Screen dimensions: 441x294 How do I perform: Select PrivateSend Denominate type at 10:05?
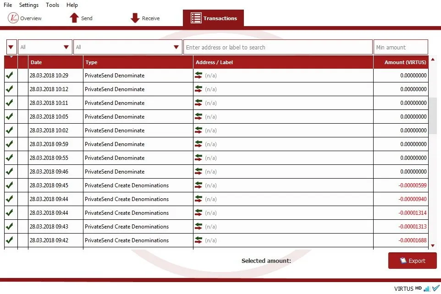pos(138,117)
